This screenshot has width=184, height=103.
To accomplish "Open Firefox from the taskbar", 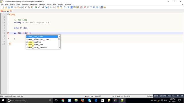I will point(83,100).
